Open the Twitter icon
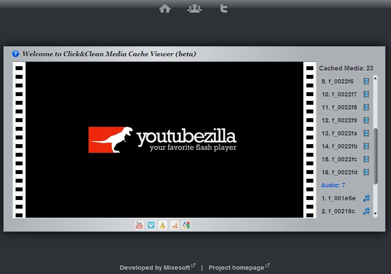391x274 pixels. (x=223, y=8)
